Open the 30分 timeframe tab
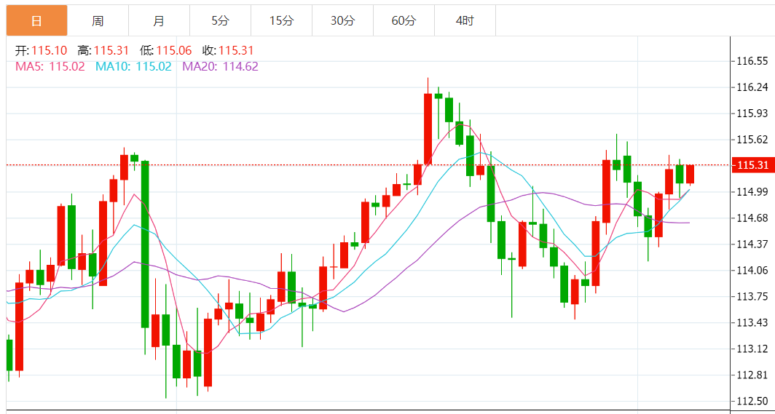Viewport: 775px width, 414px height. pyautogui.click(x=343, y=20)
